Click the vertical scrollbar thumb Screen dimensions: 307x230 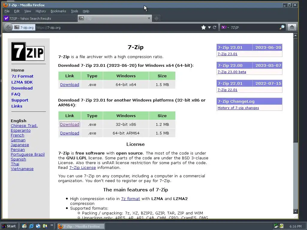(295, 90)
